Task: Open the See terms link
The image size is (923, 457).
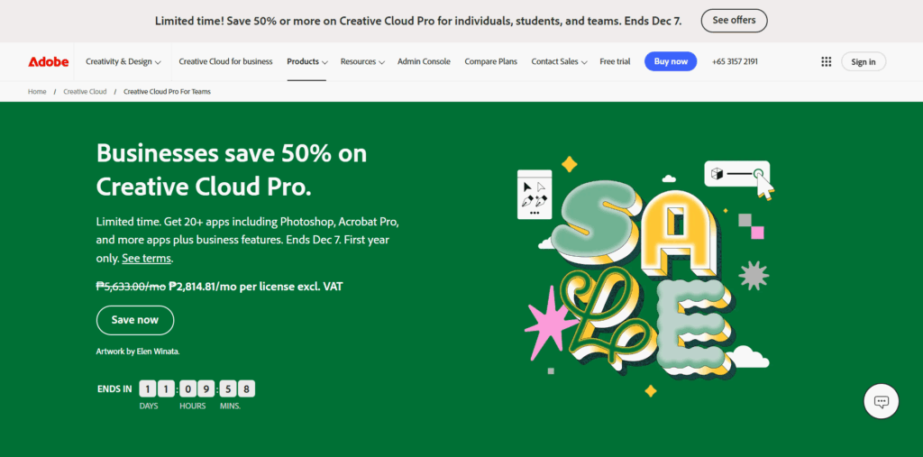Action: pos(146,259)
